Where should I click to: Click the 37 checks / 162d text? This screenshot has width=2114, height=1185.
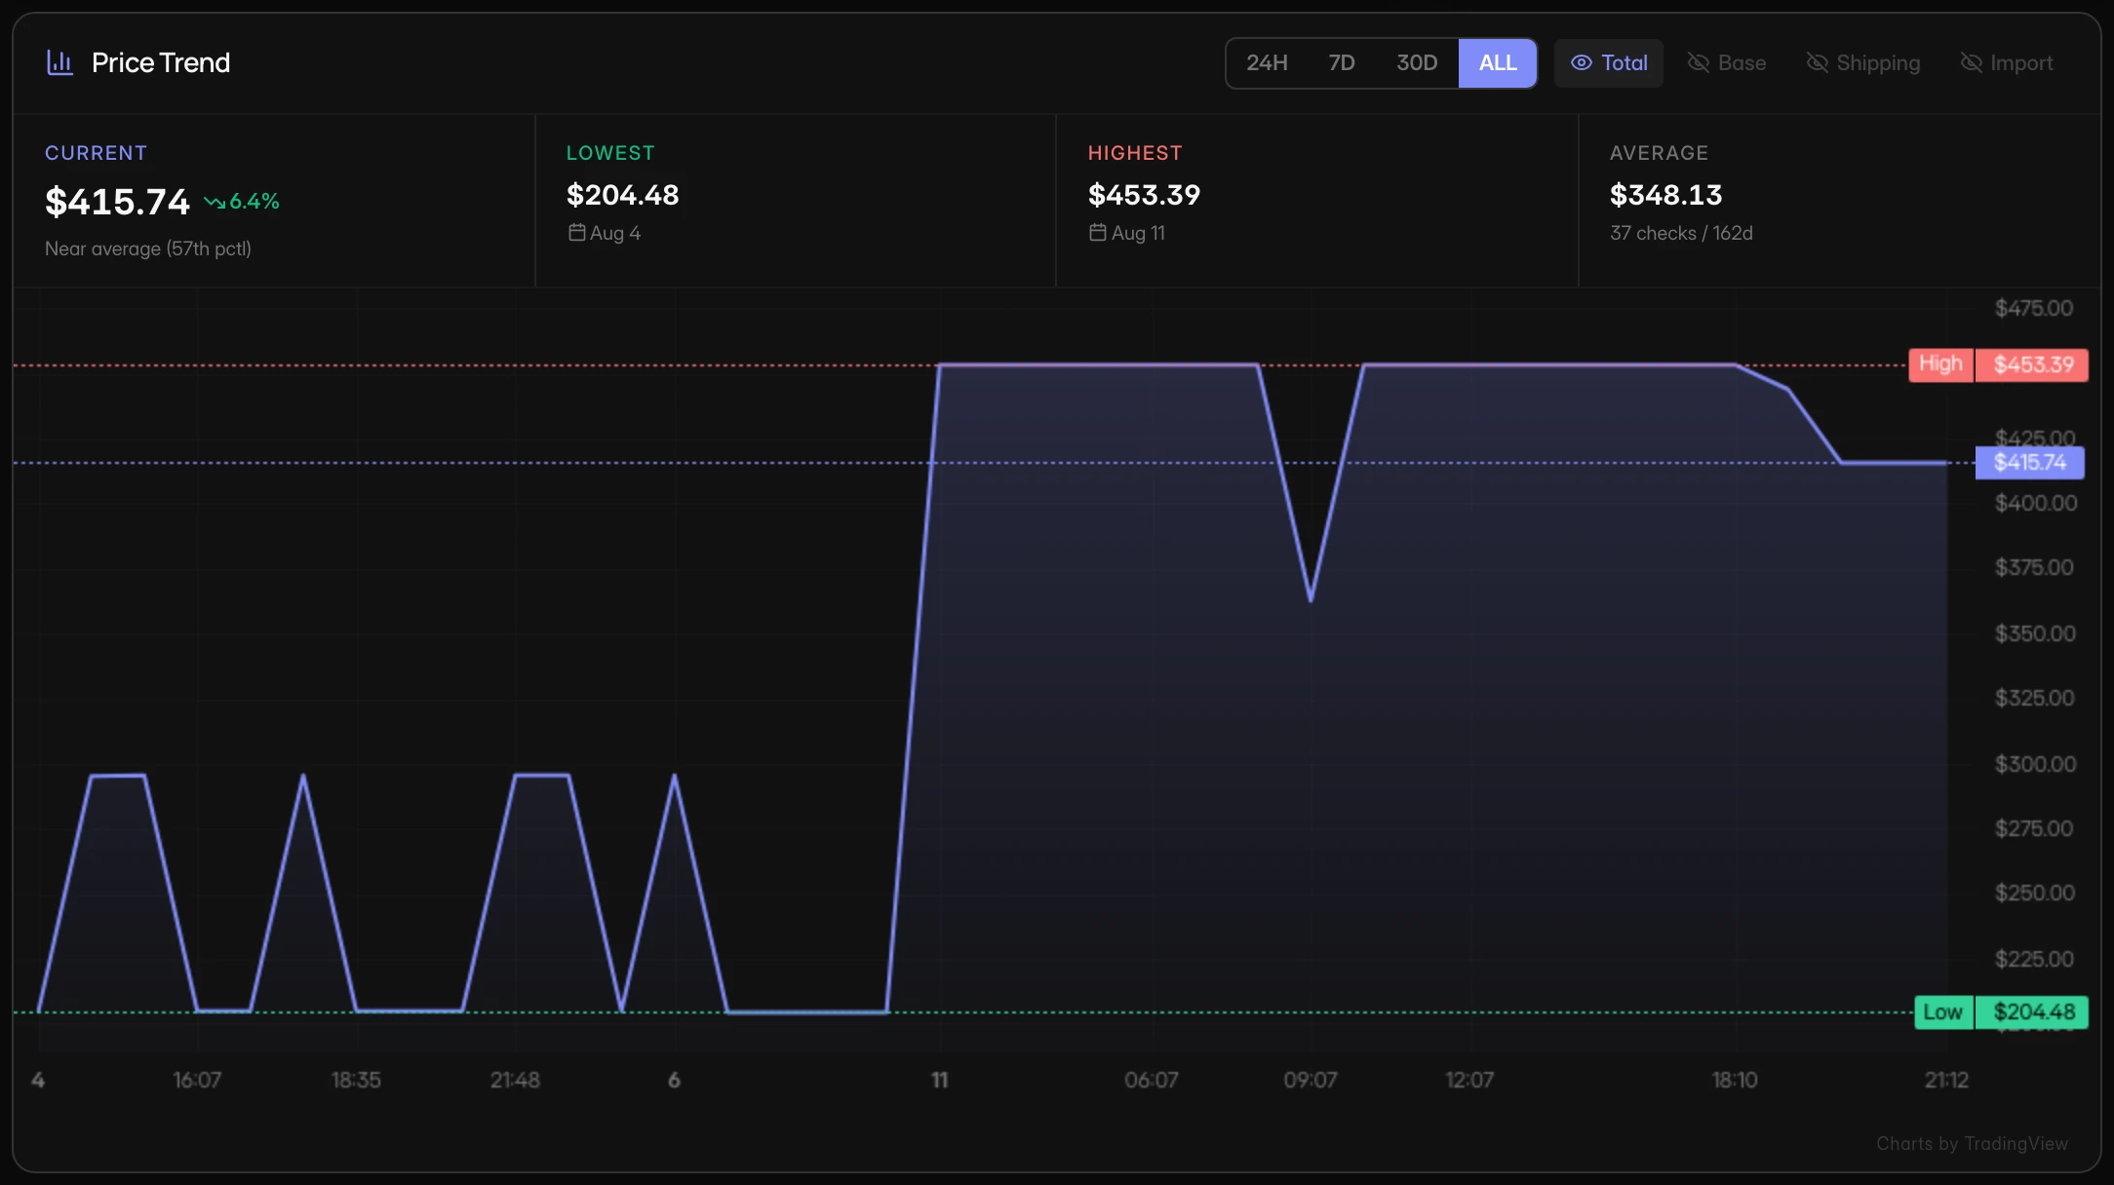click(1681, 233)
